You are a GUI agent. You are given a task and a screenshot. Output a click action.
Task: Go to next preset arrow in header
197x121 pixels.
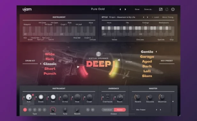pyautogui.click(x=125, y=9)
